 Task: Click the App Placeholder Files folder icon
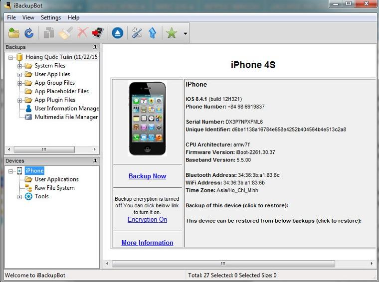tap(28, 91)
